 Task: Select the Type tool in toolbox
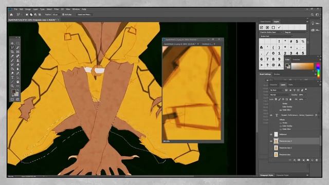pos(12,78)
